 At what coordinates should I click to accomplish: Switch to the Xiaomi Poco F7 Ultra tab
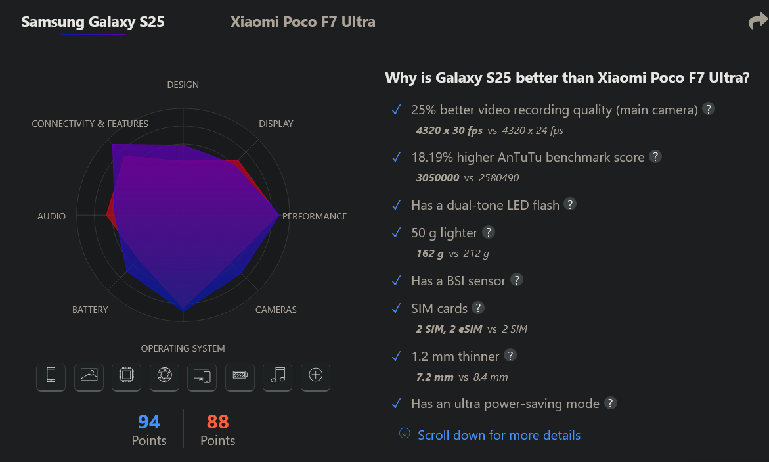303,22
